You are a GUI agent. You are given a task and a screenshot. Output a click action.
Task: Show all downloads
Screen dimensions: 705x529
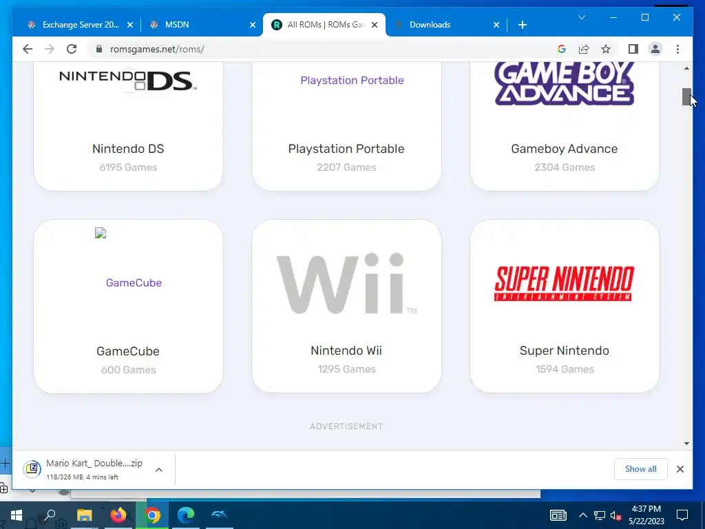coord(640,468)
